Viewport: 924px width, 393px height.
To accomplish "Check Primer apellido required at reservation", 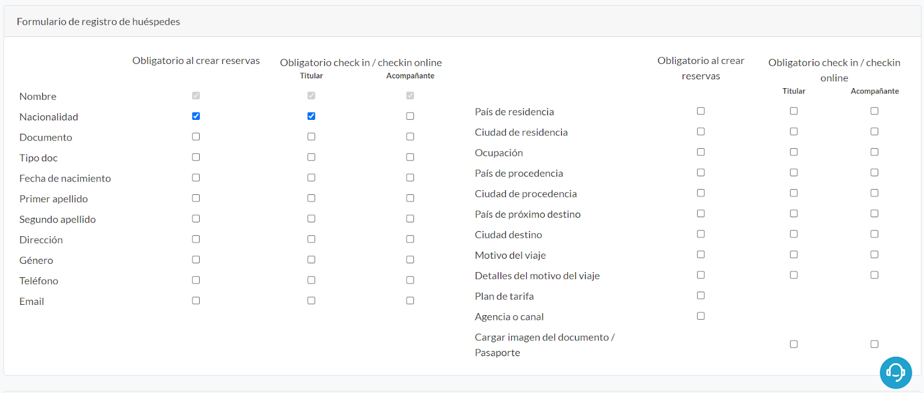I will click(196, 198).
